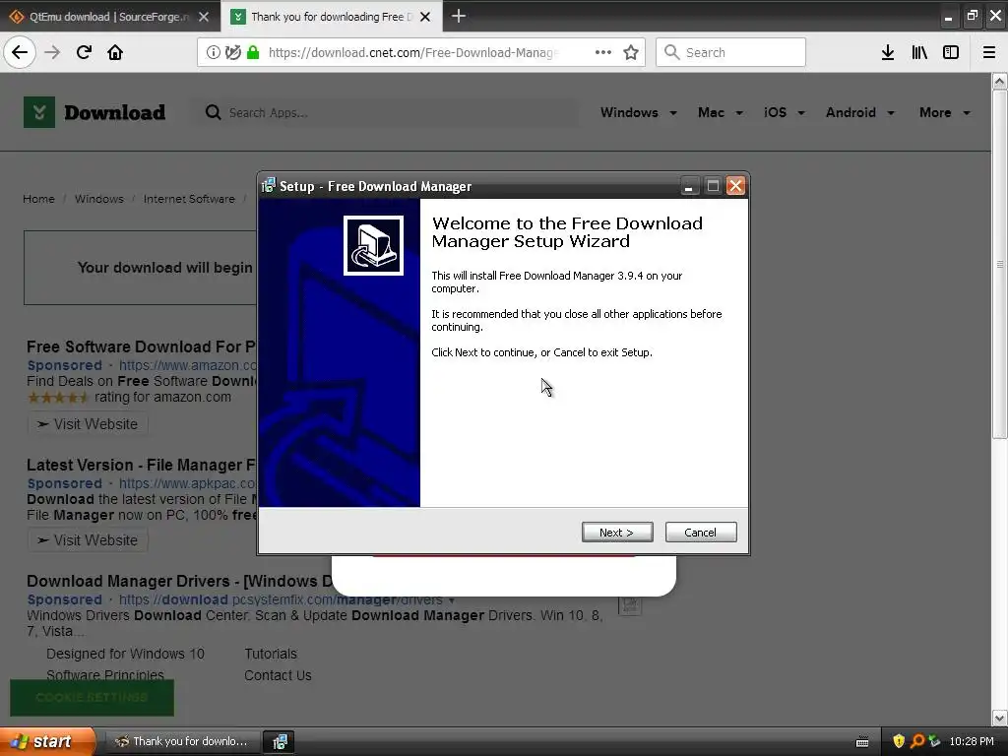Reload the page with the refresh icon

tap(84, 52)
